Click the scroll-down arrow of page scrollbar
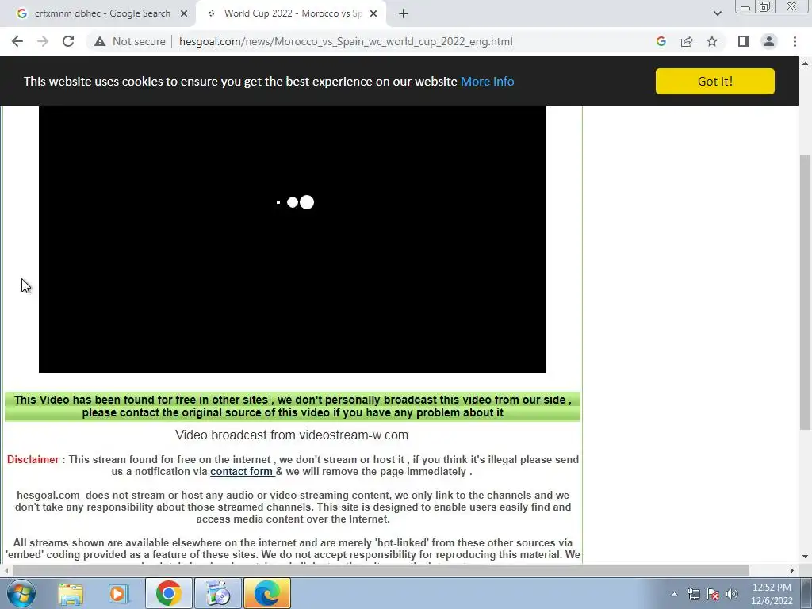 click(x=806, y=557)
